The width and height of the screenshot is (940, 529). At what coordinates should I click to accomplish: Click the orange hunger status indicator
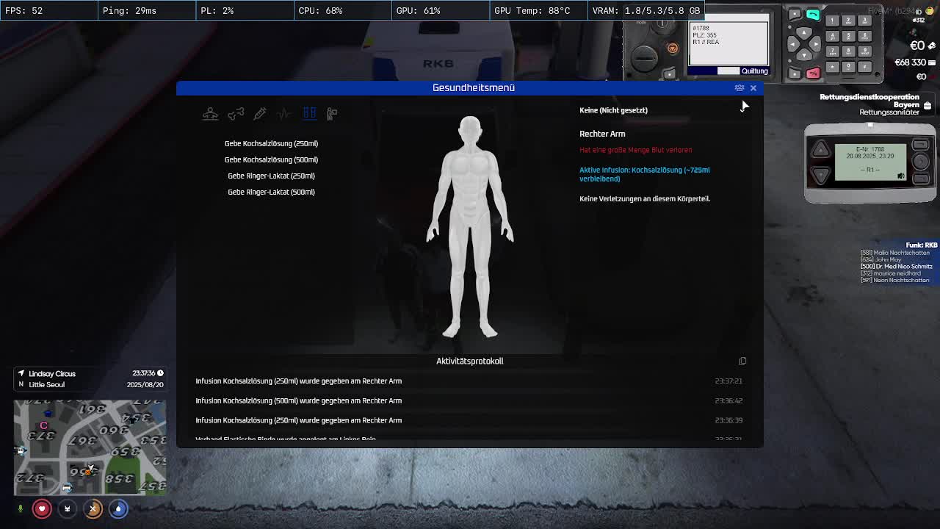[x=93, y=508]
